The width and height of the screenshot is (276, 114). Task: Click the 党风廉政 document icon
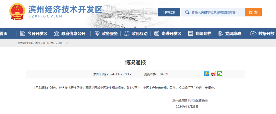pyautogui.click(x=220, y=33)
